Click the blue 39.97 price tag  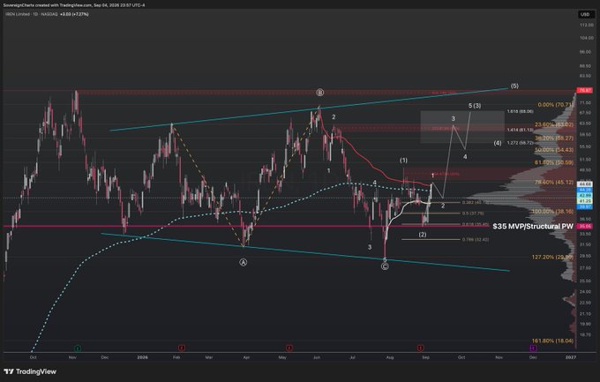point(586,206)
